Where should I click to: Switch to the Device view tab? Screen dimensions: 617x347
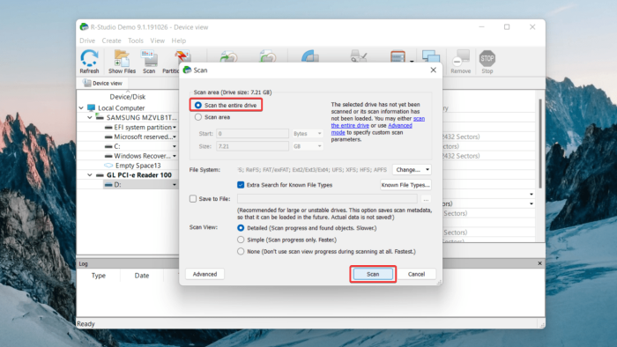click(103, 83)
